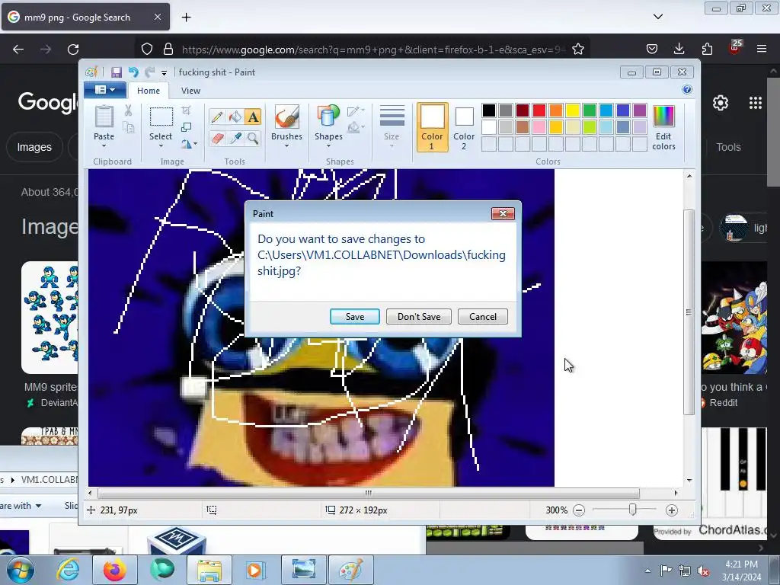Open Google apps grid icon
Screen dimensions: 780x585
(x=756, y=103)
